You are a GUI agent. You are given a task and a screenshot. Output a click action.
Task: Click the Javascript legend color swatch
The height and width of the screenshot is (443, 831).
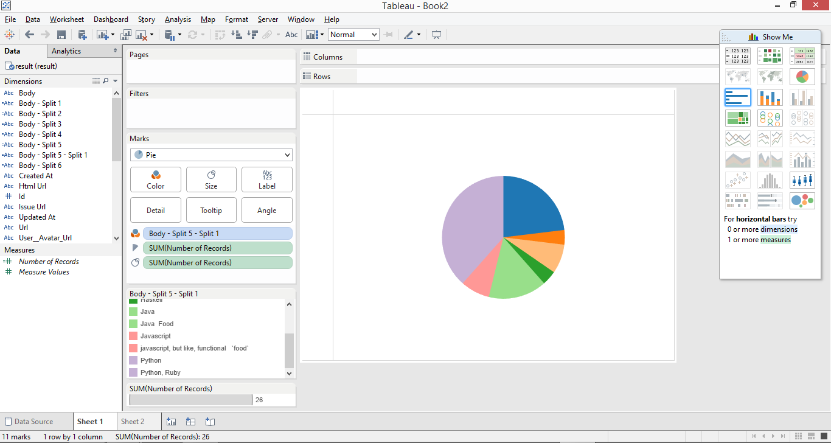click(x=133, y=336)
